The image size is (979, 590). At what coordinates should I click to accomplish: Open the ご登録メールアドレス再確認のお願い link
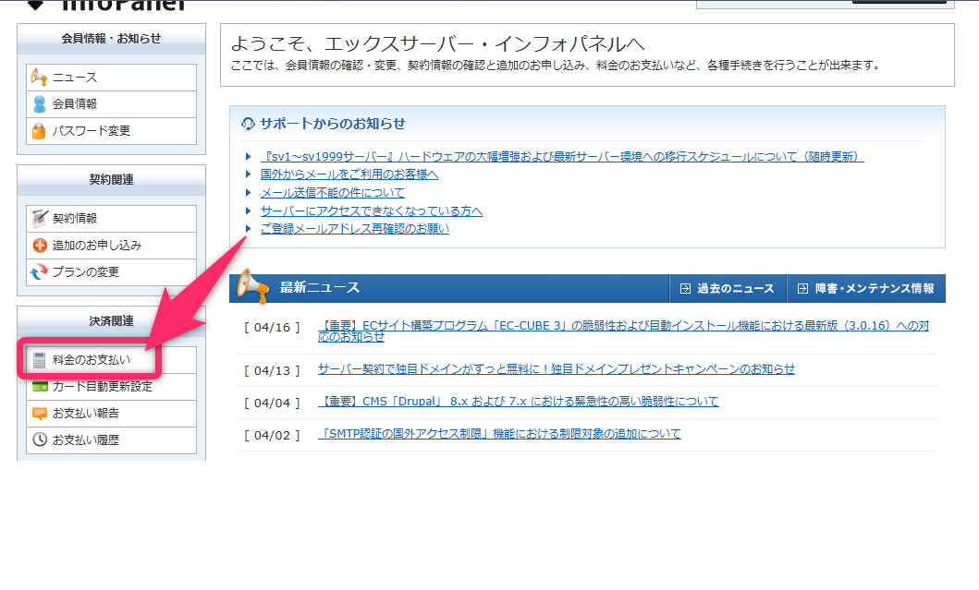[355, 229]
